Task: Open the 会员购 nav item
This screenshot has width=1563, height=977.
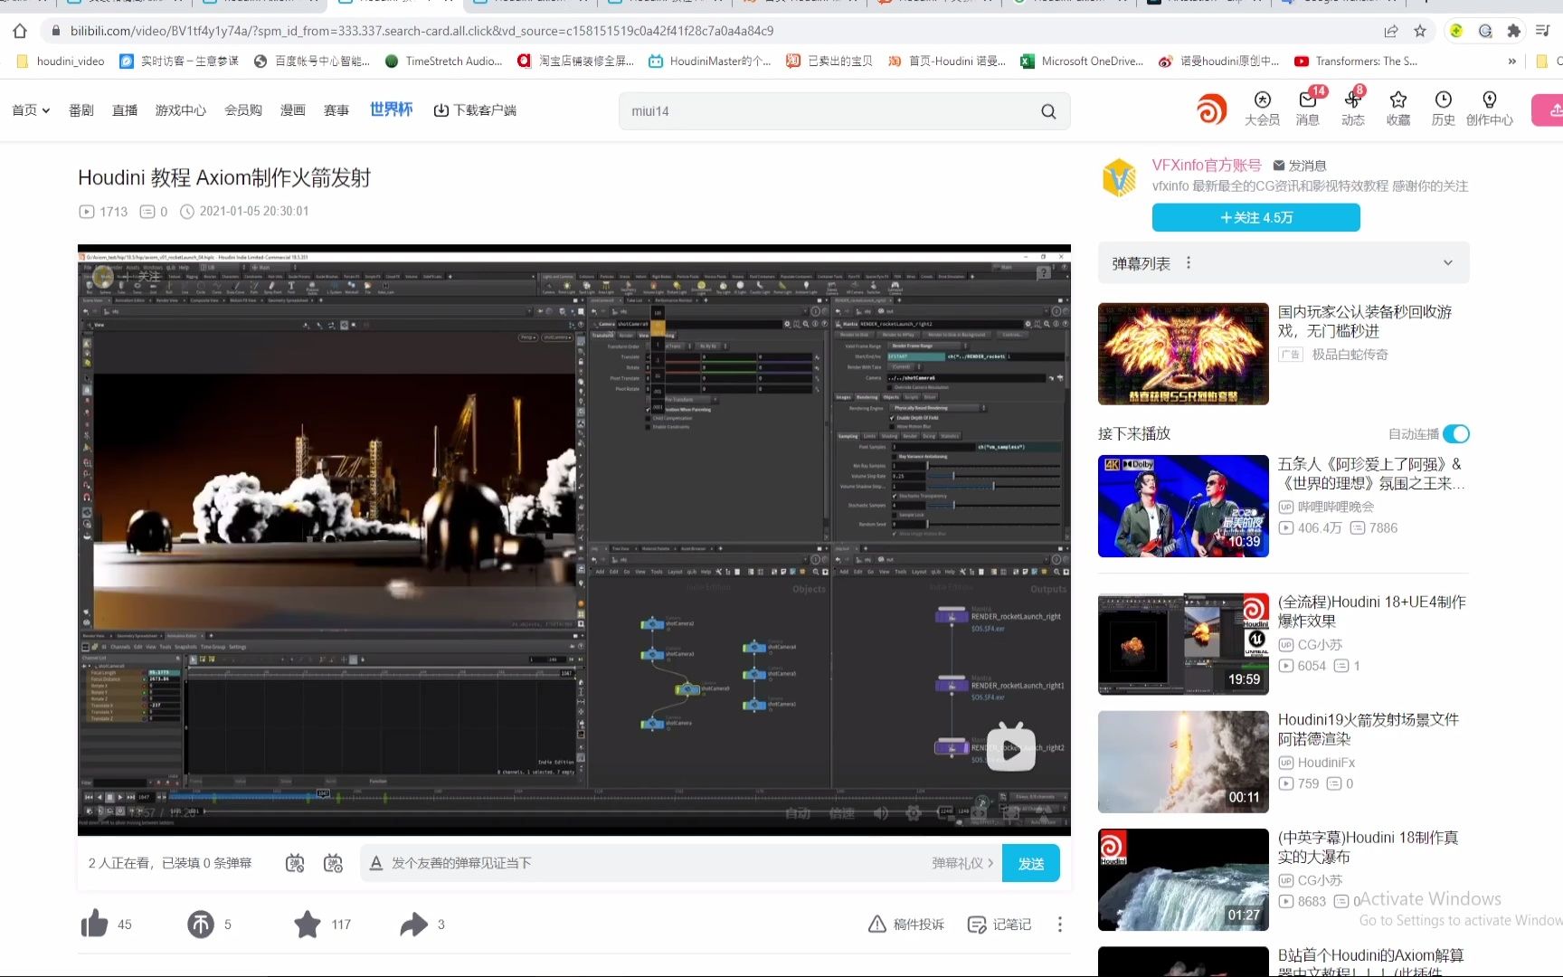Action: coord(243,110)
